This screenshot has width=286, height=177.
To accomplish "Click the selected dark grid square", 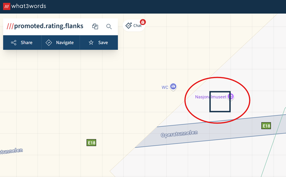I will (x=220, y=102).
